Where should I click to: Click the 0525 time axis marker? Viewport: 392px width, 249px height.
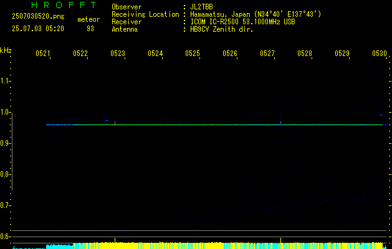[193, 54]
